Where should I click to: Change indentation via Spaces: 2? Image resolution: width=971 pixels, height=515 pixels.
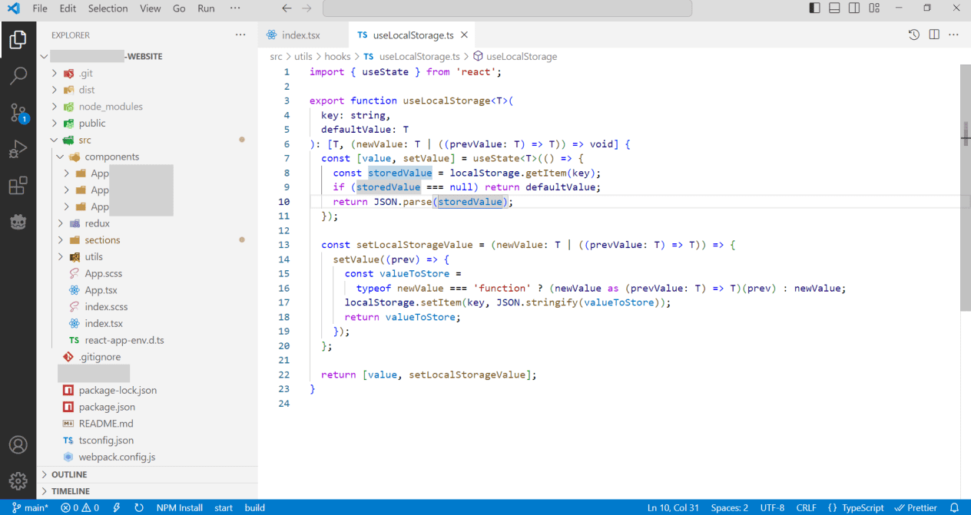point(729,507)
